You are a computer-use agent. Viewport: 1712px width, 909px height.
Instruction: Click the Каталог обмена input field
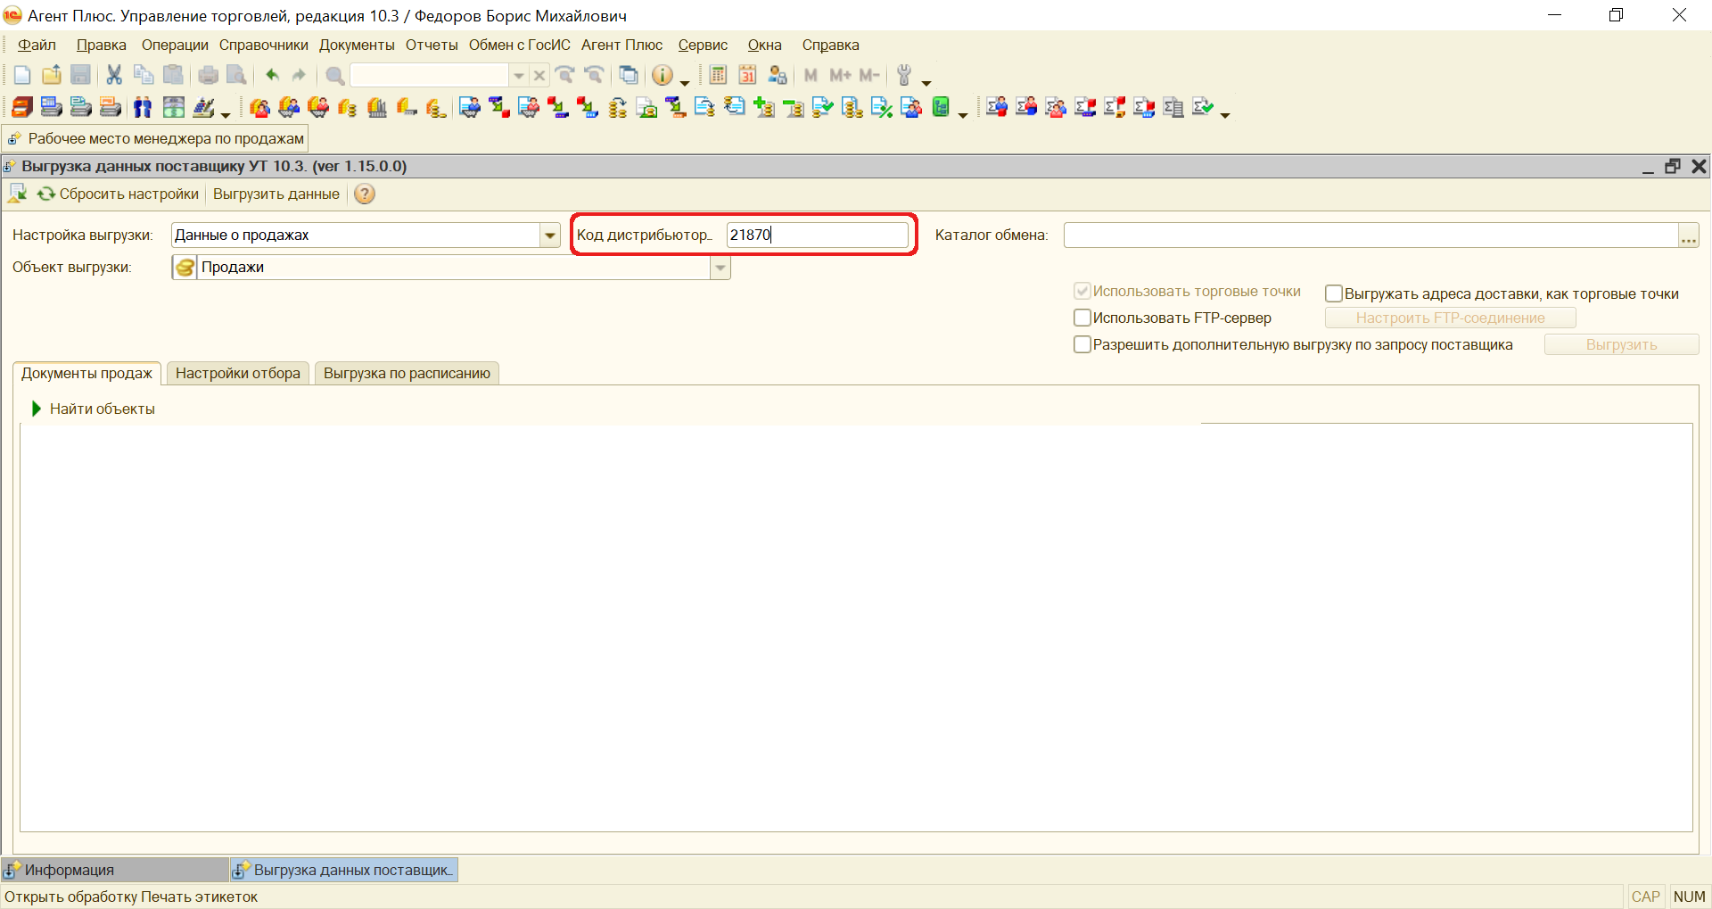click(1370, 236)
